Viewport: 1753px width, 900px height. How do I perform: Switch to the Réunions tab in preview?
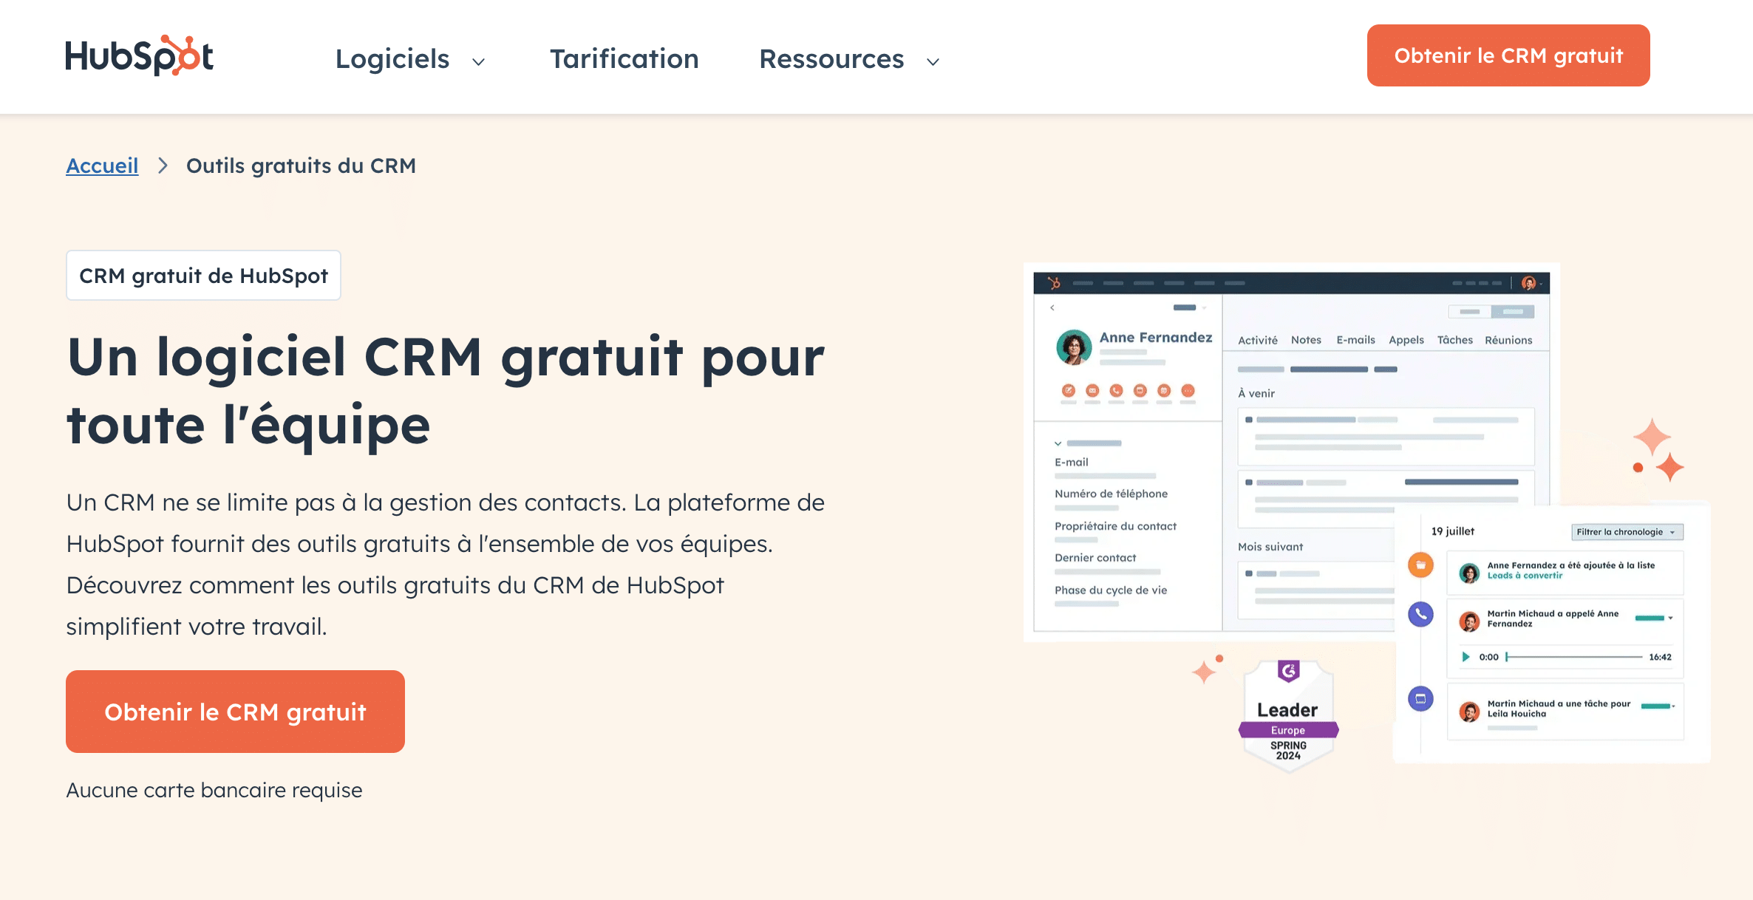1508,340
